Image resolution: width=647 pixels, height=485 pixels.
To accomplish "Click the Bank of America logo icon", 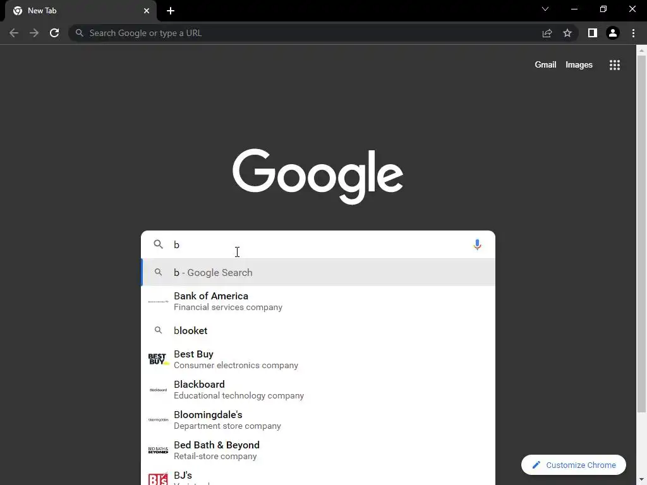I will pos(159,301).
